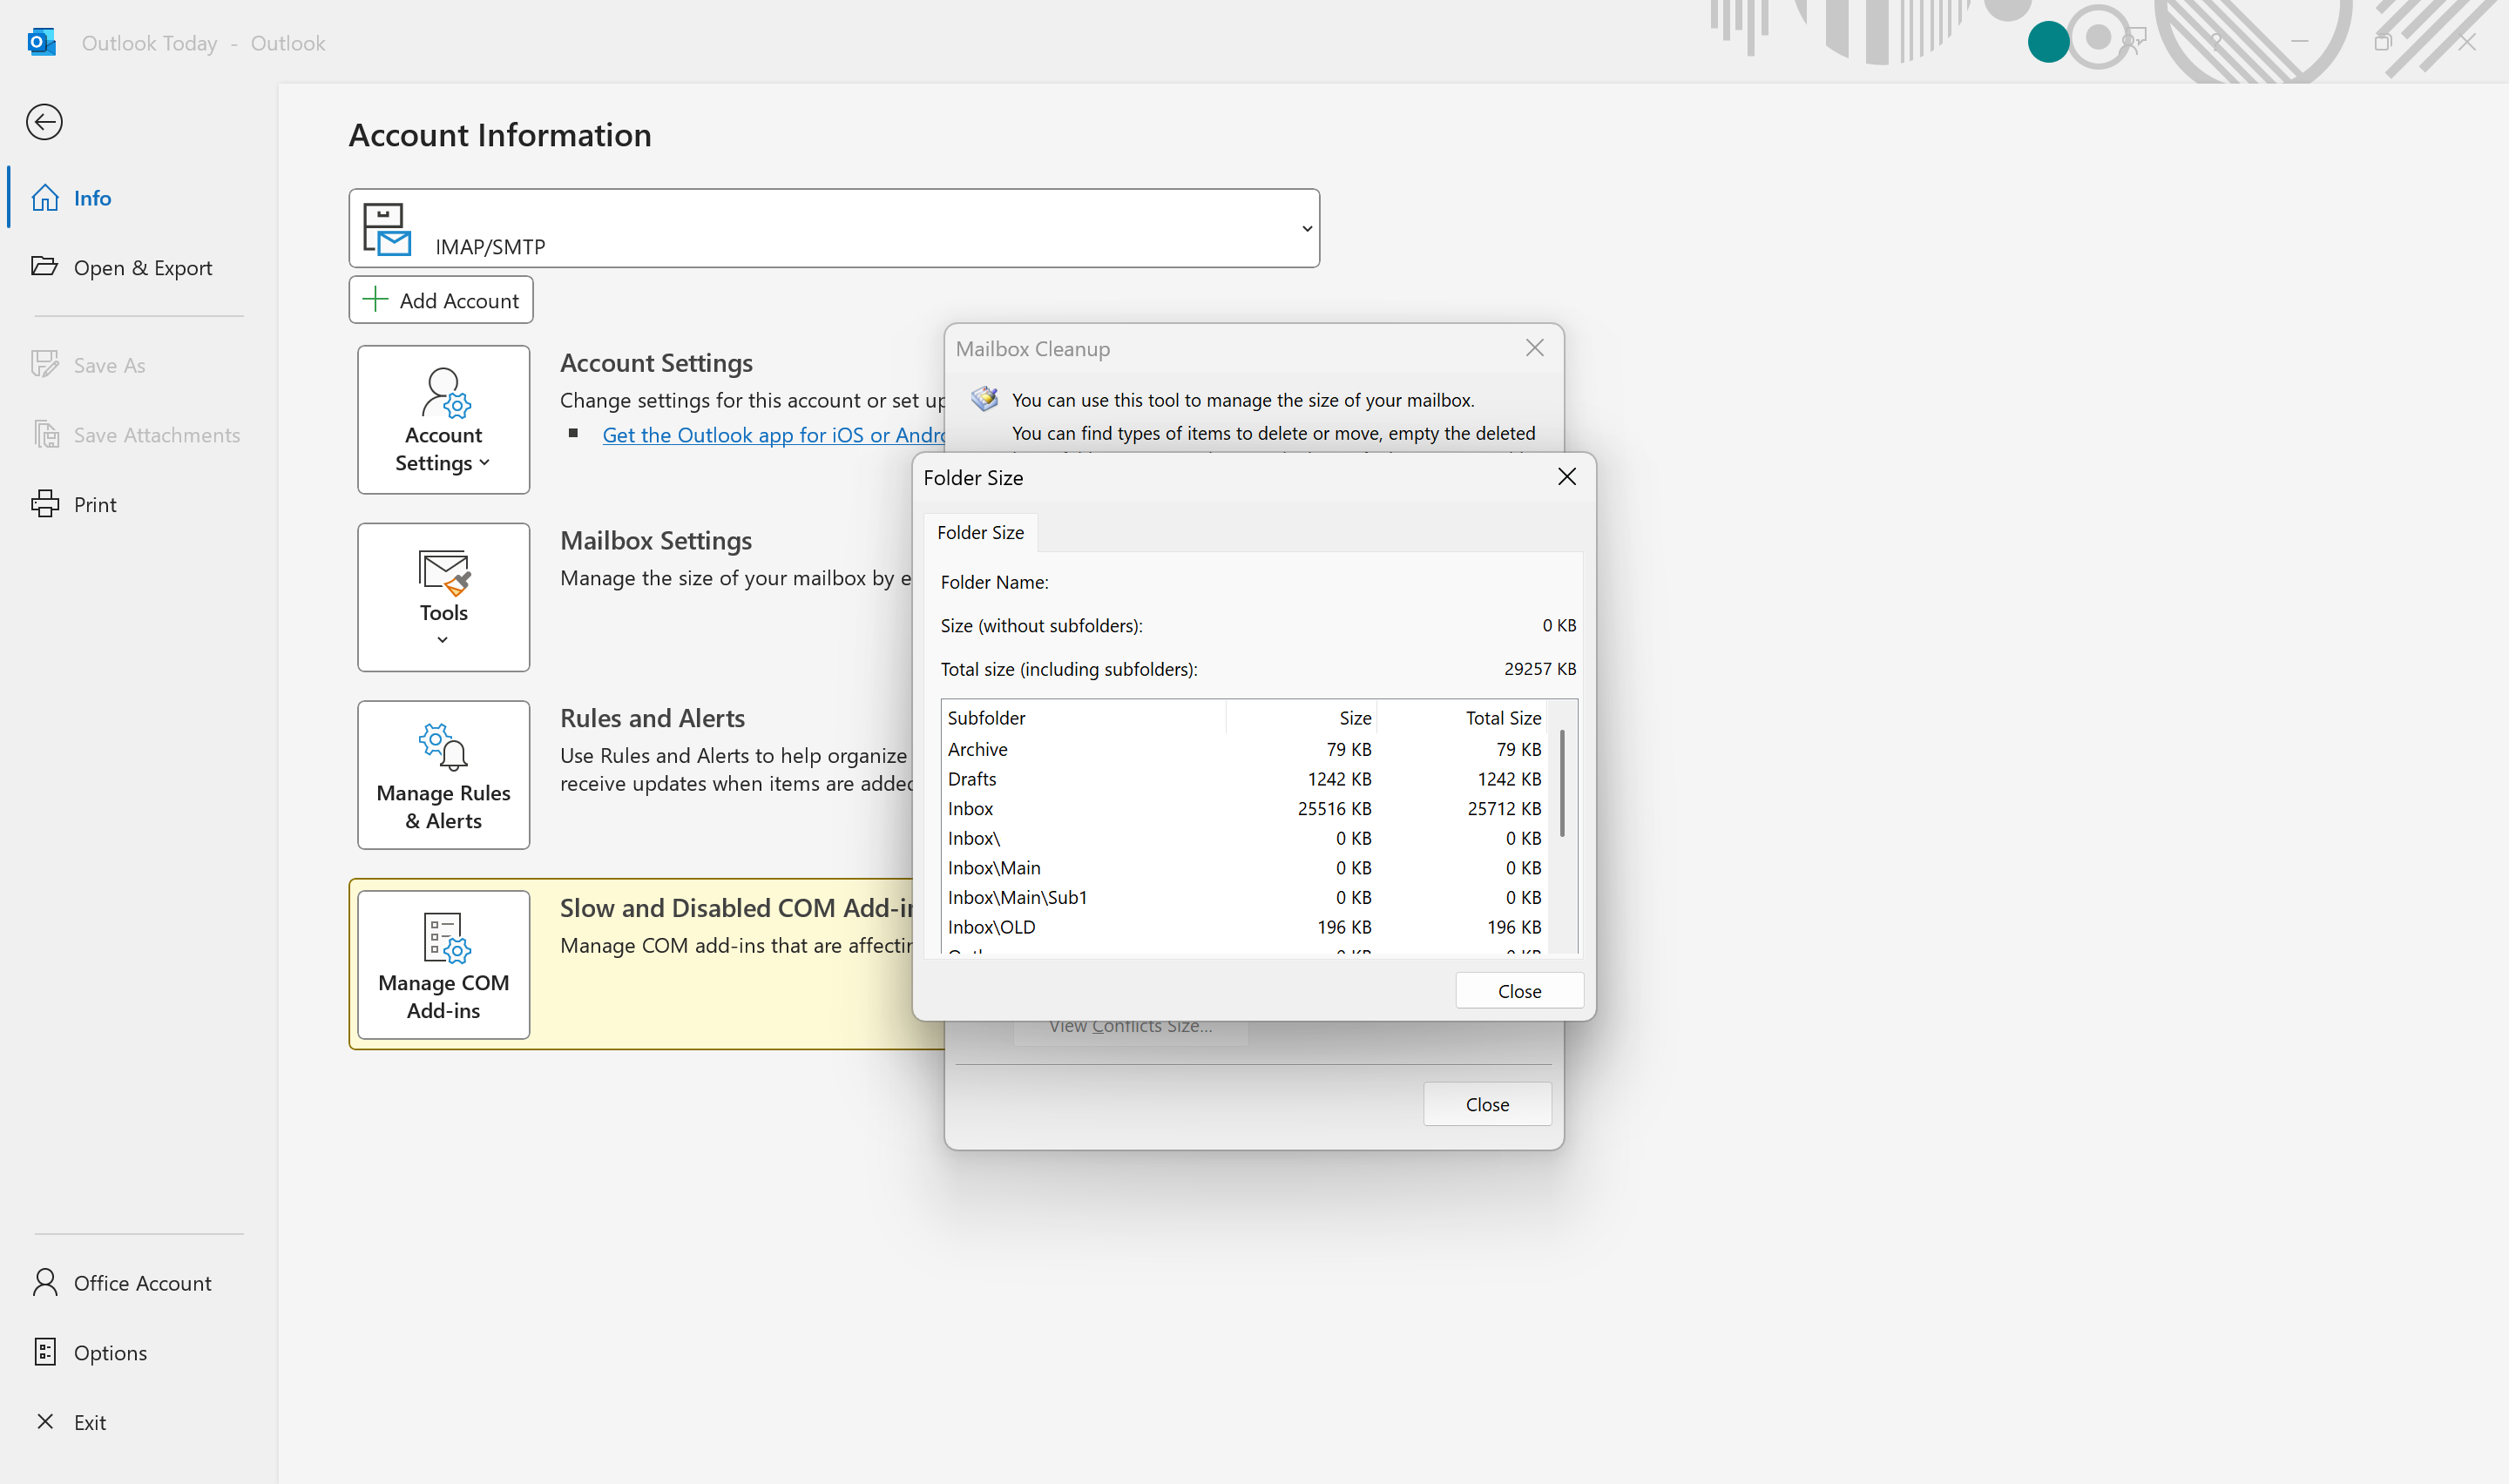
Task: Click the back arrow icon
Action: tap(44, 122)
